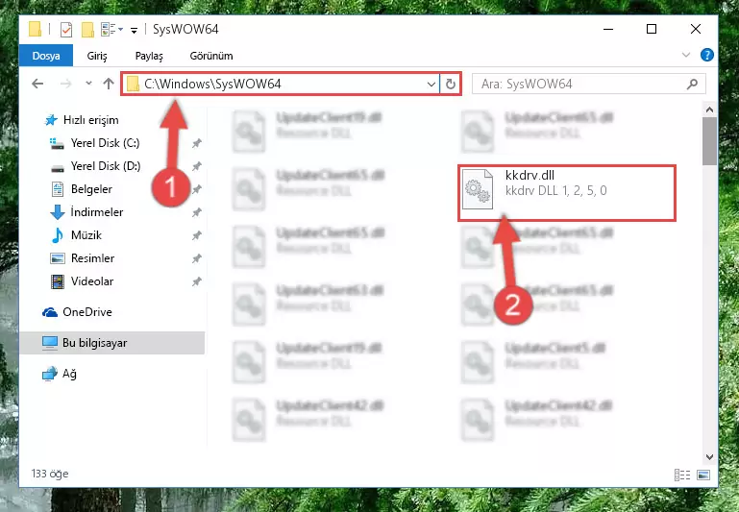This screenshot has height=512, width=739.
Task: Open the Dosya ribbon tab
Action: click(46, 56)
